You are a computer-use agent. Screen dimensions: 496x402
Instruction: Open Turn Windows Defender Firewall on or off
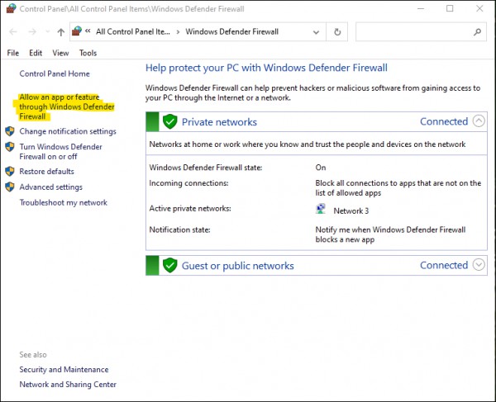click(x=60, y=152)
